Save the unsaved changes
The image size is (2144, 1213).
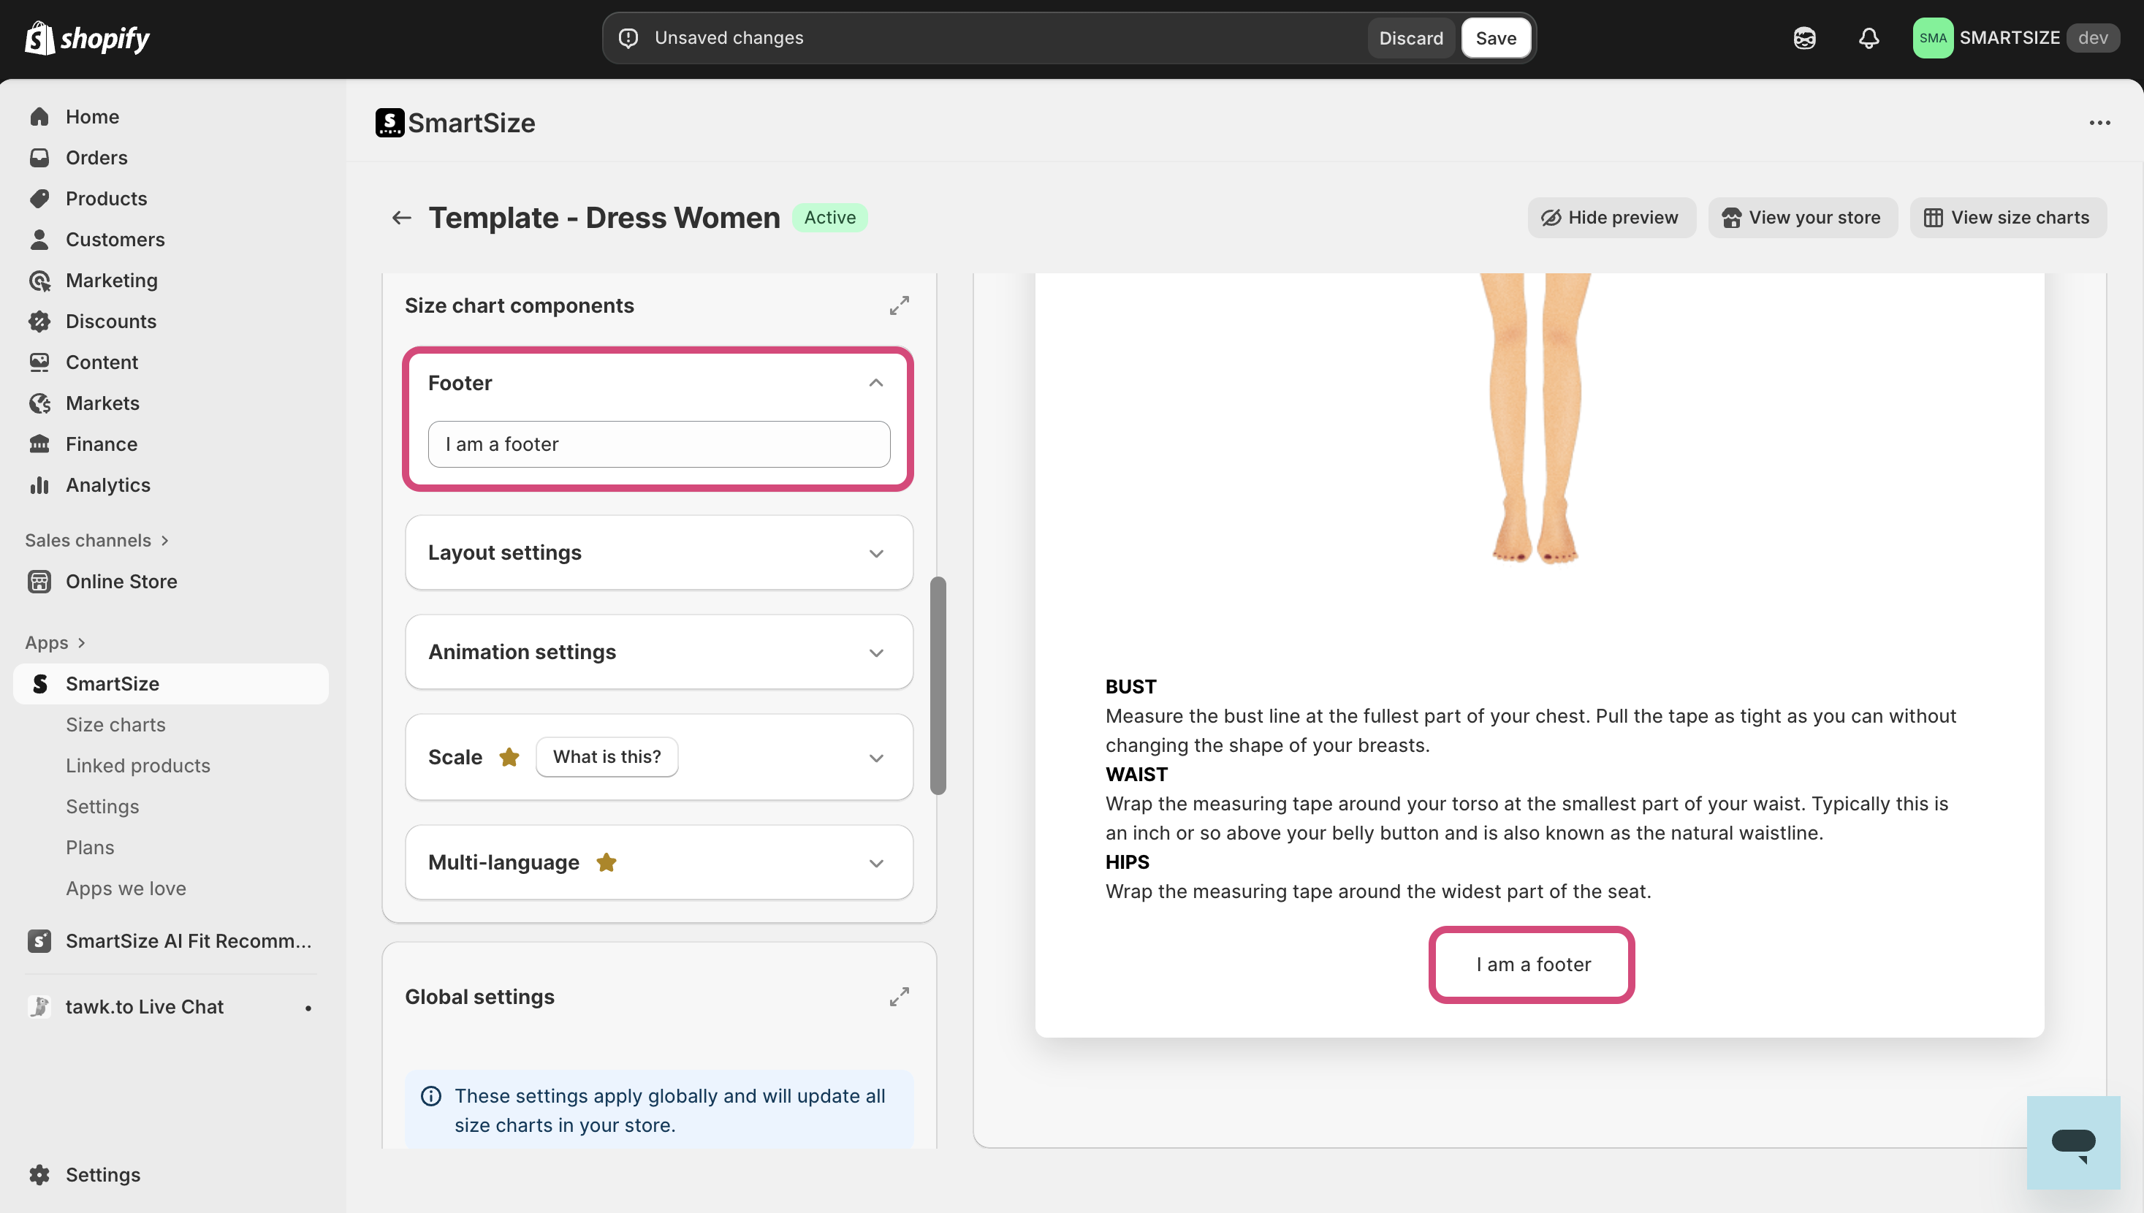click(x=1495, y=38)
